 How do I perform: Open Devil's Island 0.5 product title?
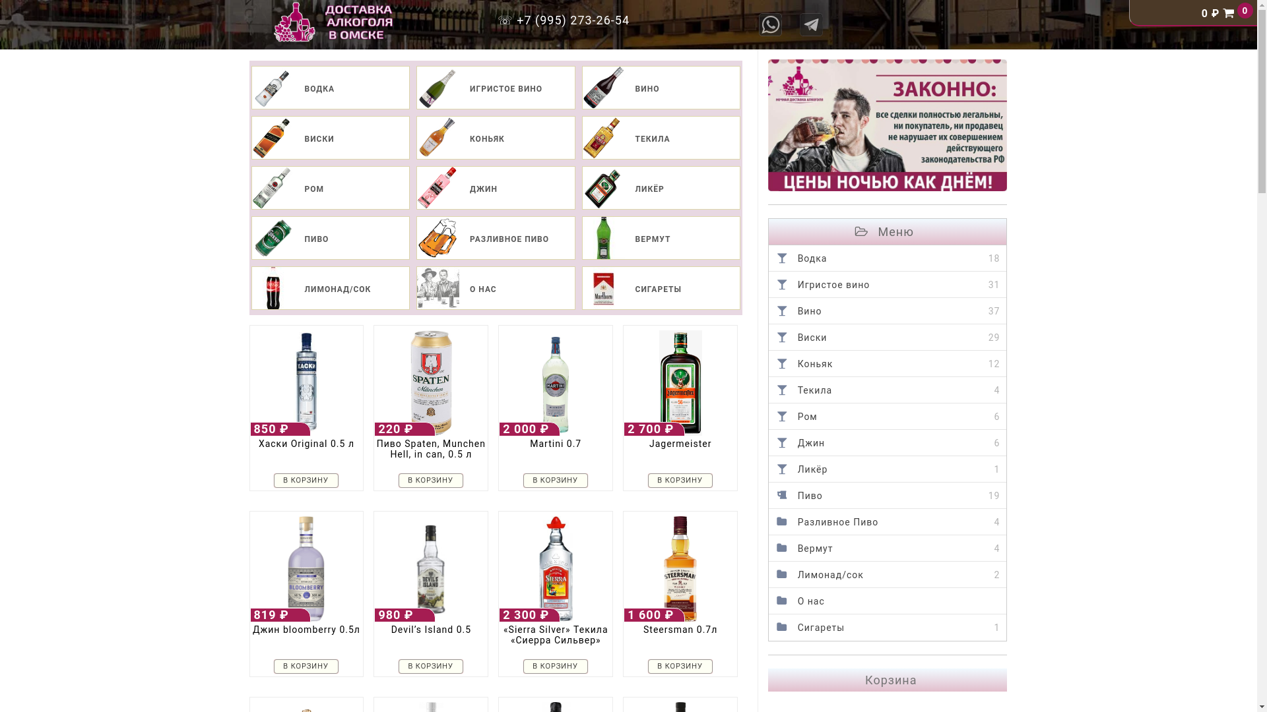click(431, 630)
